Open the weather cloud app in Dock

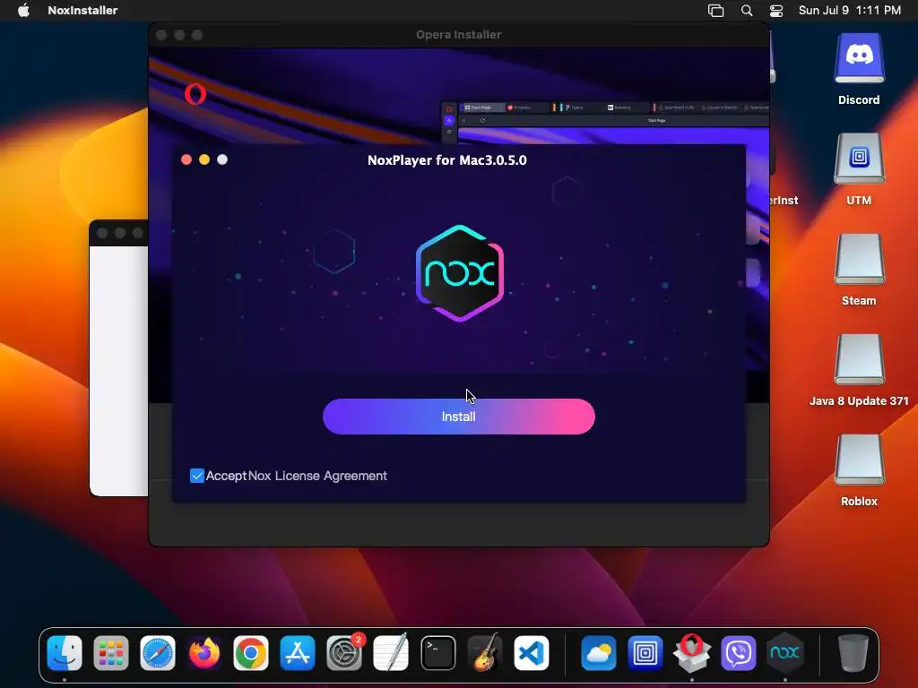point(598,653)
